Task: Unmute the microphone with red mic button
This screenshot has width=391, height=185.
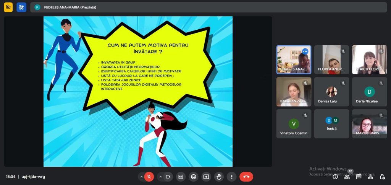Action: [149, 177]
